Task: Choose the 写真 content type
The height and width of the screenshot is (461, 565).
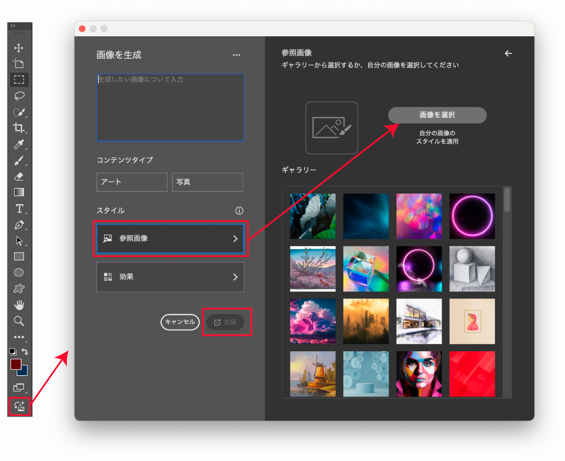Action: click(x=208, y=182)
